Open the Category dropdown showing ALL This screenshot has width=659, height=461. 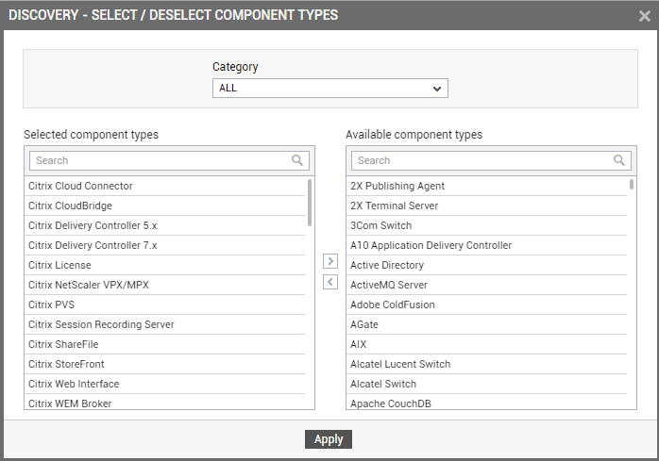(x=330, y=89)
